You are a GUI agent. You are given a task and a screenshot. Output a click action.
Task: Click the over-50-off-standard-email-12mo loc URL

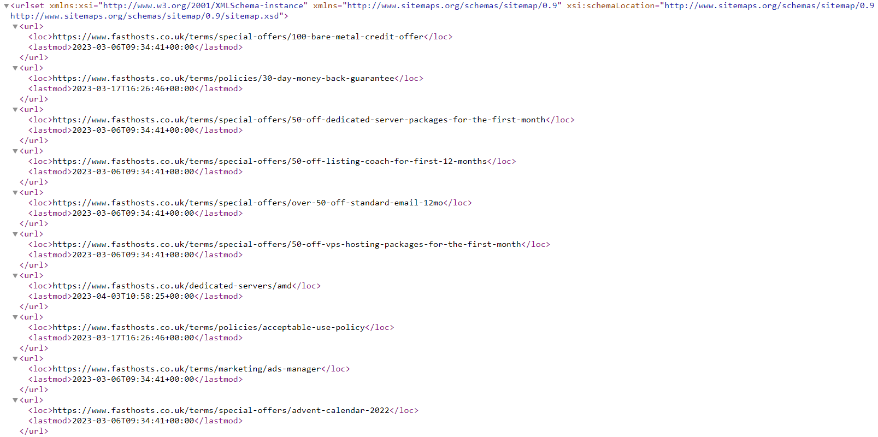248,203
